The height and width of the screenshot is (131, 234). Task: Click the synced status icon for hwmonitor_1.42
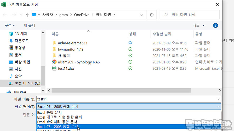click(130, 49)
